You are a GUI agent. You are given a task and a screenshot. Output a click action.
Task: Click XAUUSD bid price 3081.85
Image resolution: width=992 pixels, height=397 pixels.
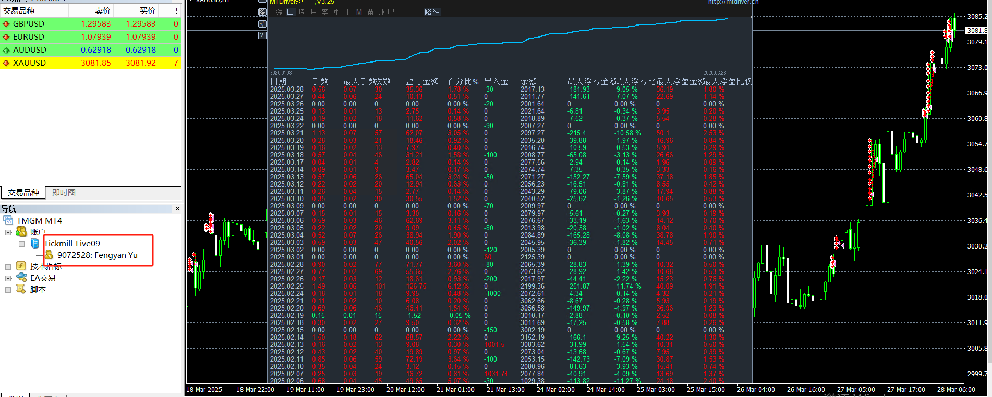click(96, 63)
